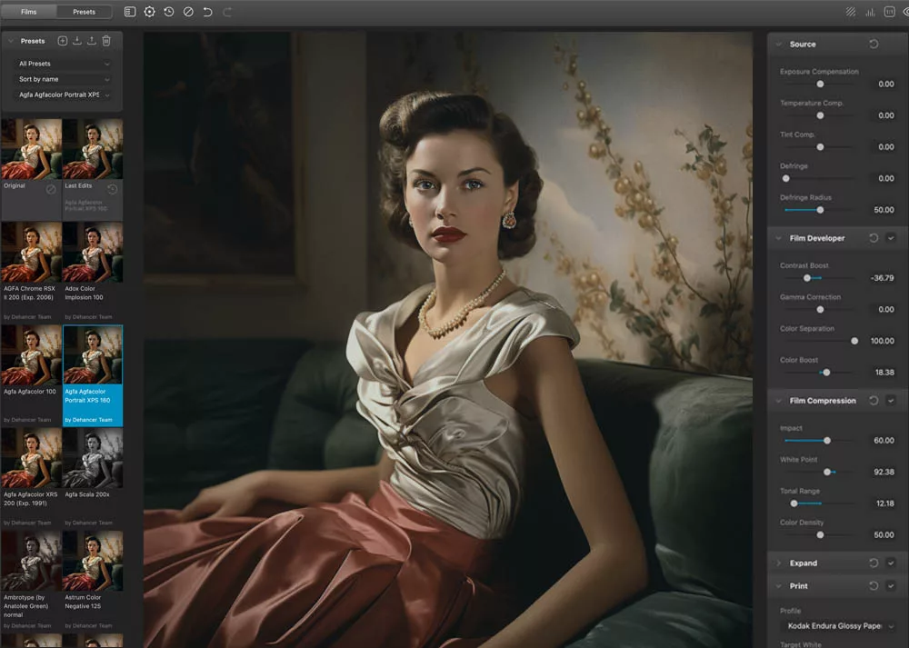Click the undo arrow in the toolbar
Screen dimensions: 909x648
pos(207,12)
